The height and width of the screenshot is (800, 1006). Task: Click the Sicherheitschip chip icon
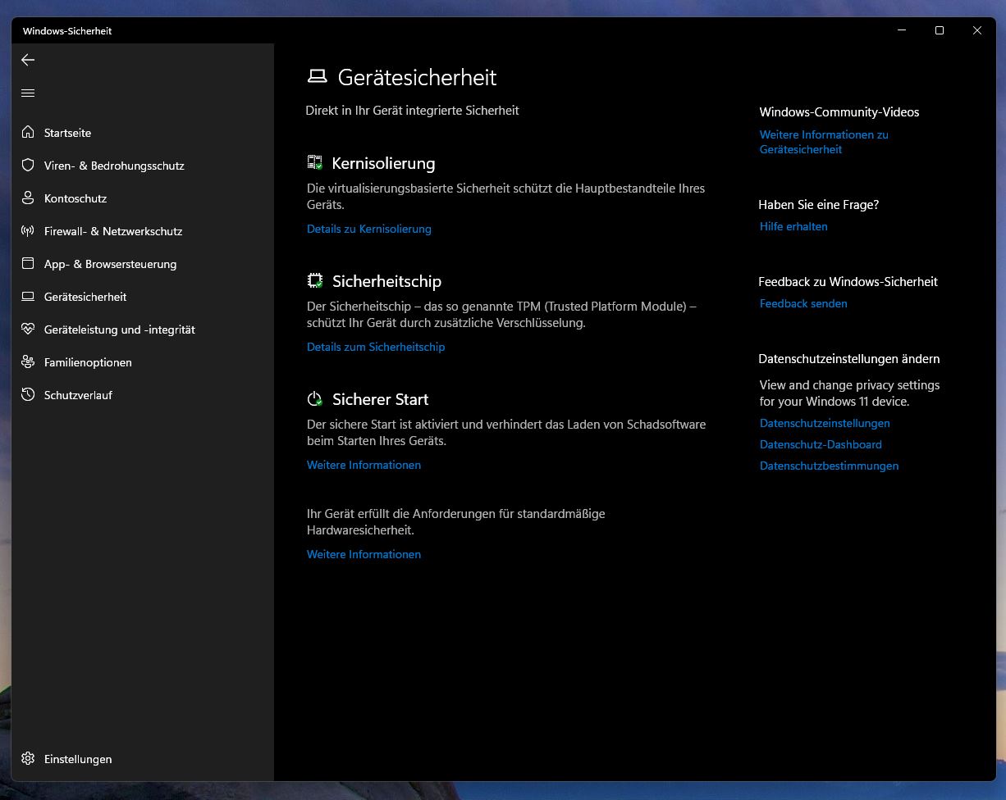tap(315, 280)
